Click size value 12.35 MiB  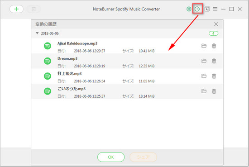point(147,66)
